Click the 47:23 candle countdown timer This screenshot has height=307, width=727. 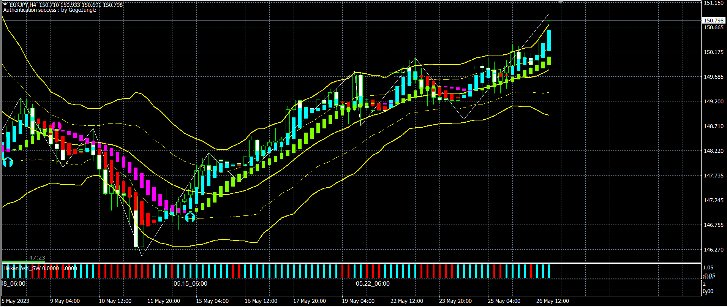37,258
